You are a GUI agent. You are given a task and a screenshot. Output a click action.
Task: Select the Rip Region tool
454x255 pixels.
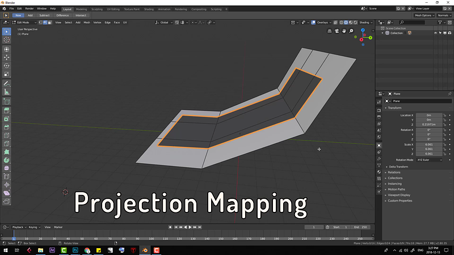click(x=7, y=202)
